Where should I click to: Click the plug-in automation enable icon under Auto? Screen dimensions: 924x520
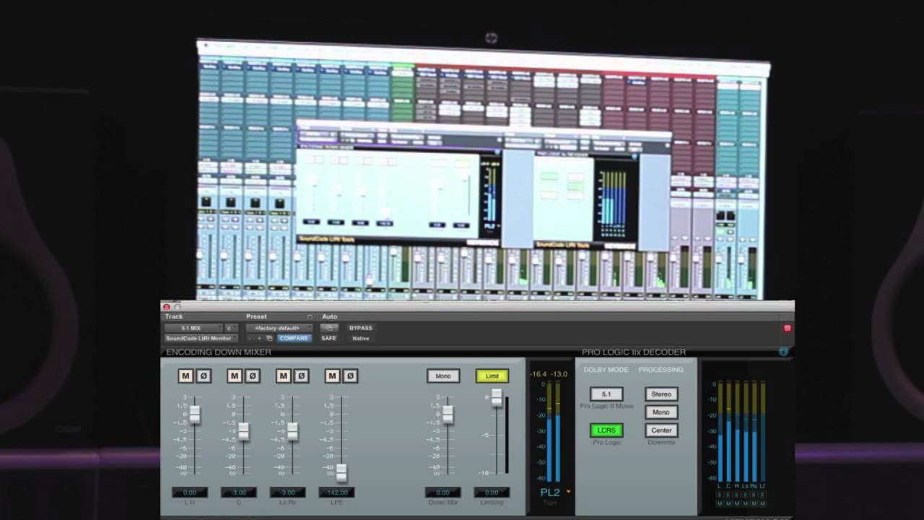pos(328,328)
